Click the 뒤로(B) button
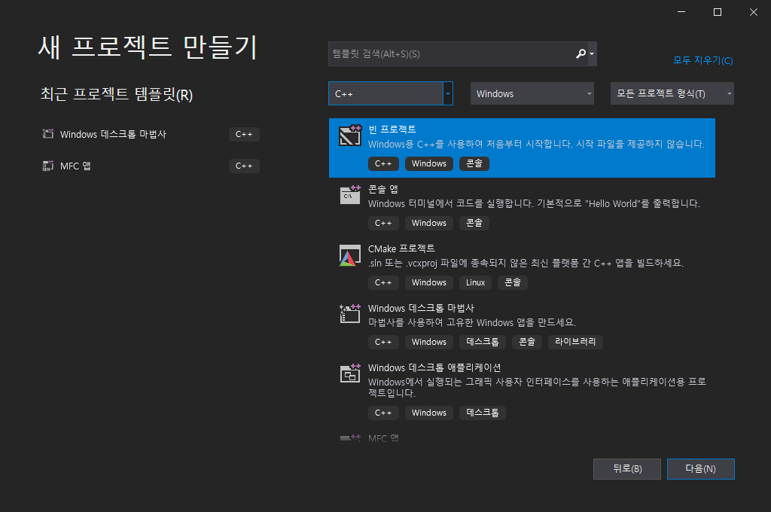The image size is (771, 512). tap(627, 469)
